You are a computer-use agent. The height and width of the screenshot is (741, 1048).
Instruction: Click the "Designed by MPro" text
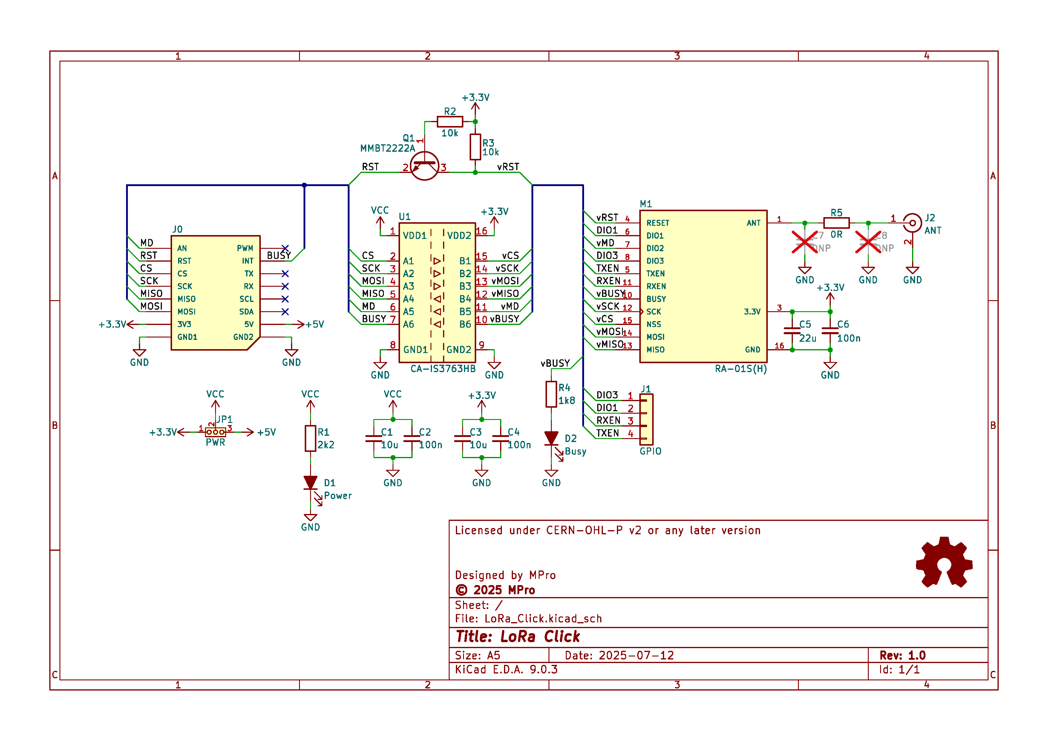point(505,575)
